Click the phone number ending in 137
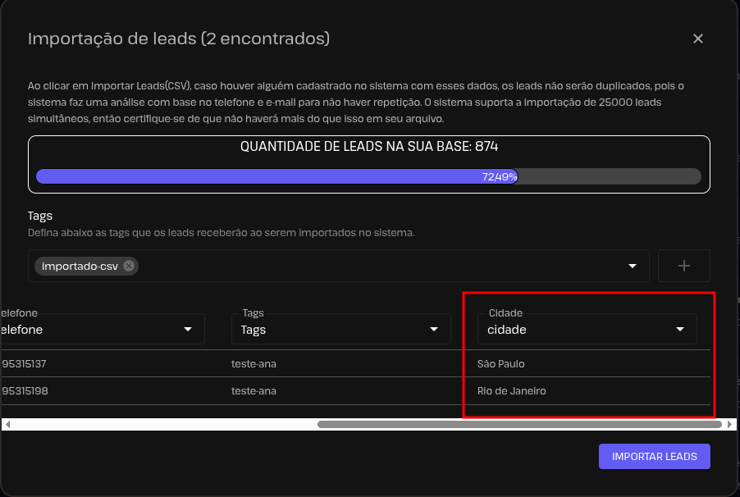 pyautogui.click(x=25, y=363)
